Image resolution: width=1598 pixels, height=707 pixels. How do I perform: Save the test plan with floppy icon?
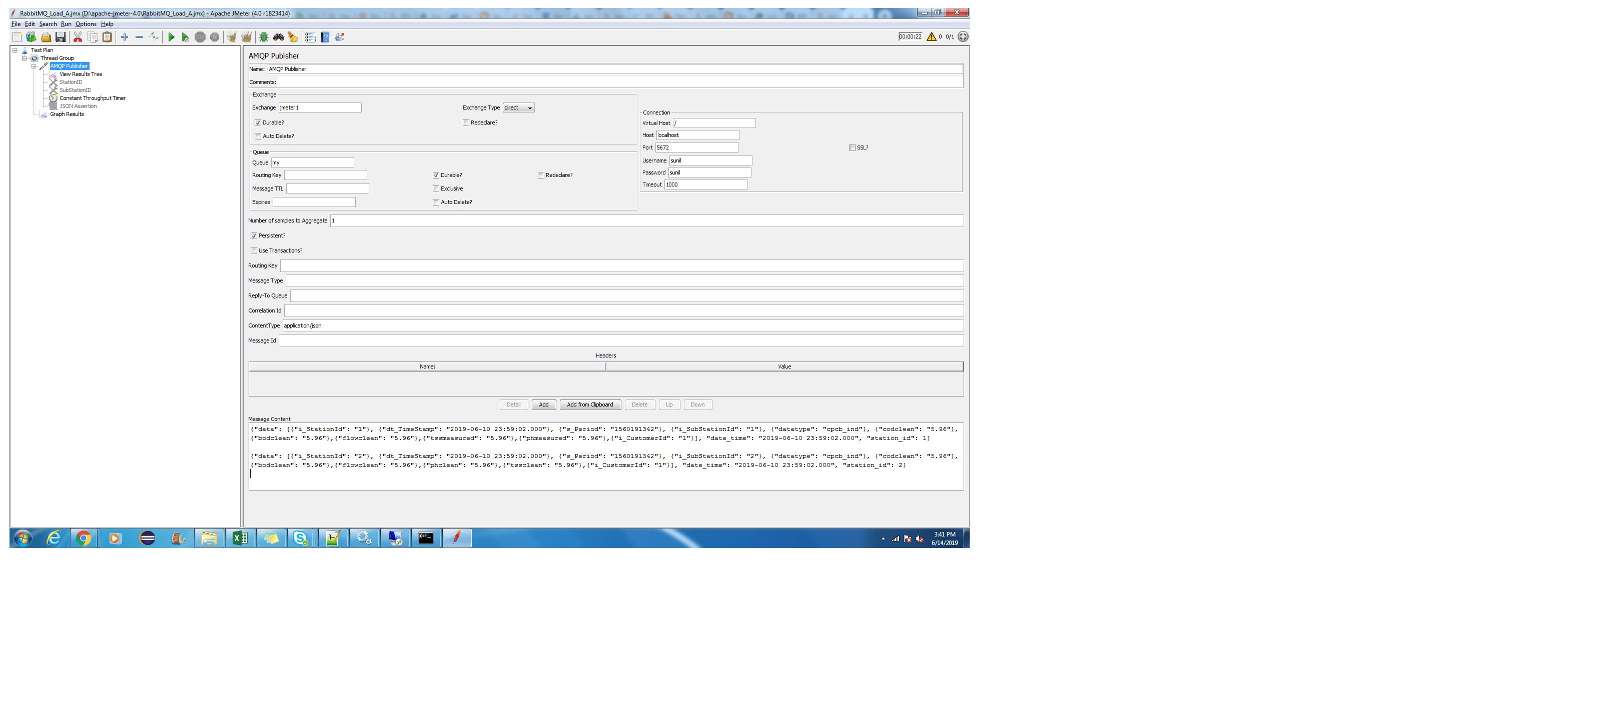coord(60,37)
